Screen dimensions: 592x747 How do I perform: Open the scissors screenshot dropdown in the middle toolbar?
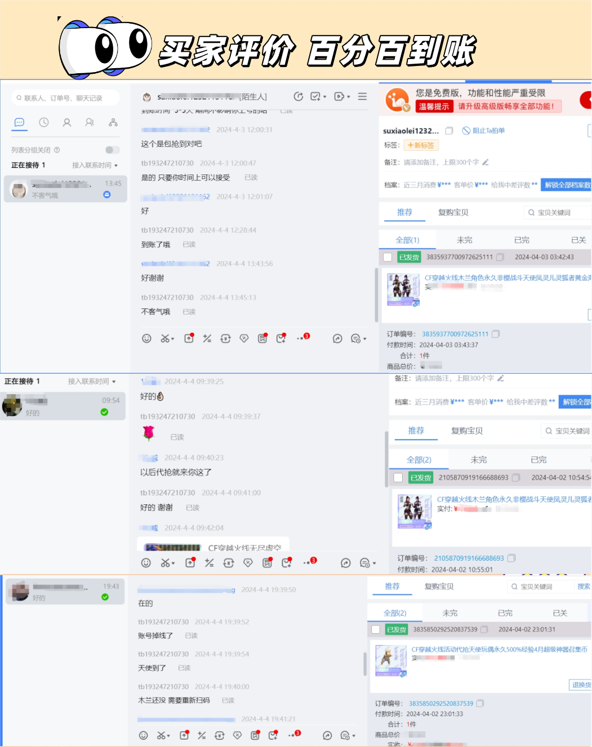click(x=168, y=563)
